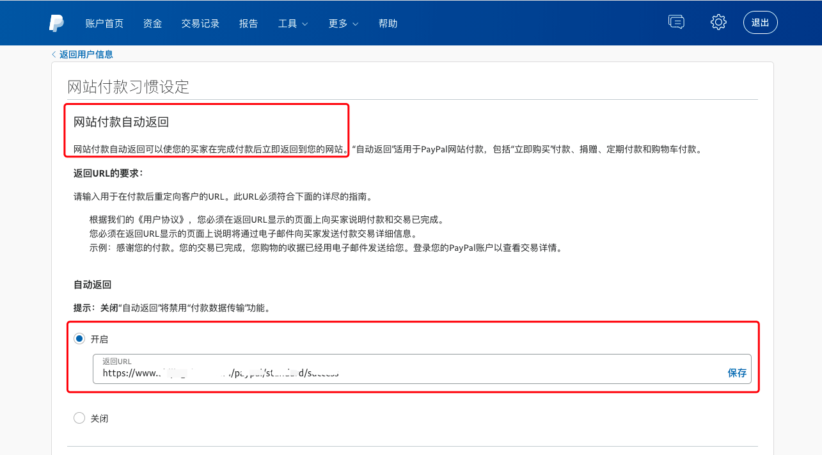
Task: Open the message center chat icon
Action: (676, 22)
